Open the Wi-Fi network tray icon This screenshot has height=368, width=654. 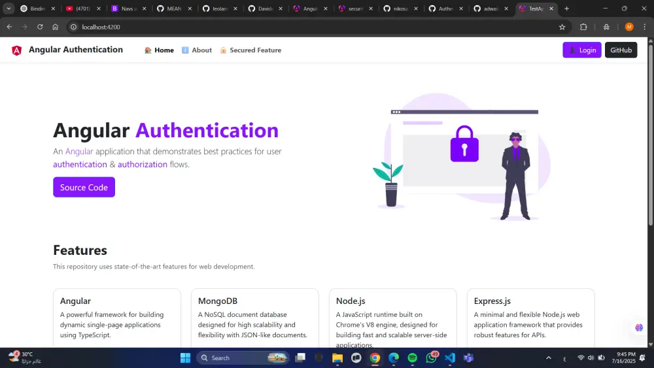581,358
